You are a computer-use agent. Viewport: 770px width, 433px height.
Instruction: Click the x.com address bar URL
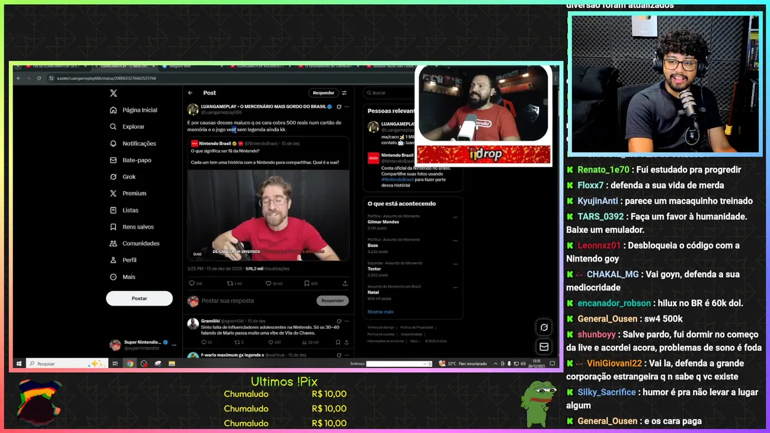106,78
